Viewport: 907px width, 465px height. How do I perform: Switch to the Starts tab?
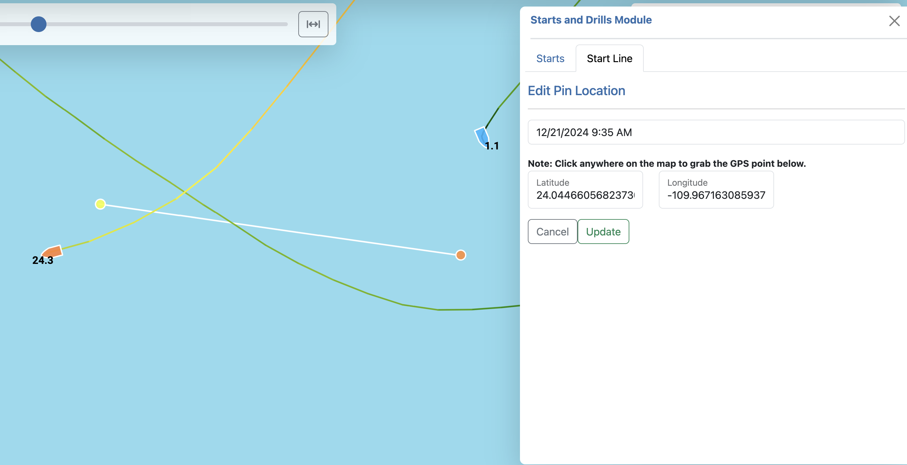pos(550,59)
